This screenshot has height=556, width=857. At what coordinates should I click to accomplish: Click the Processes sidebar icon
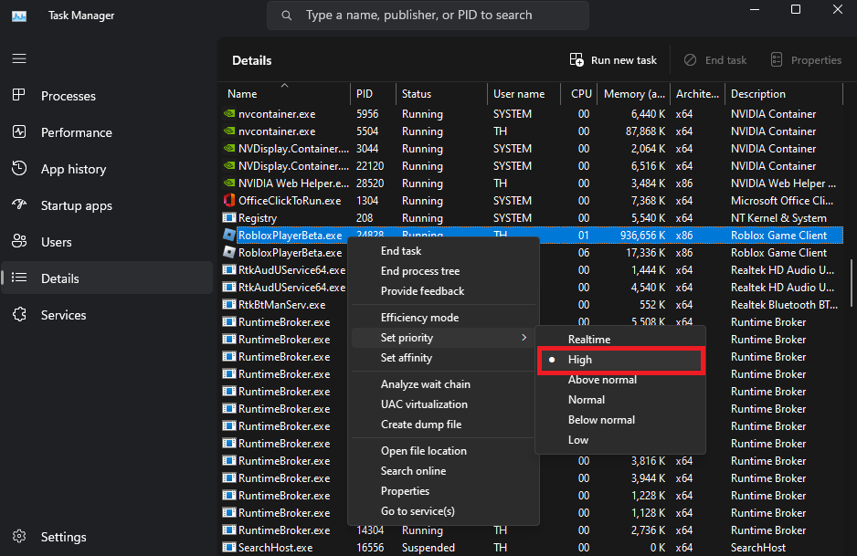19,96
